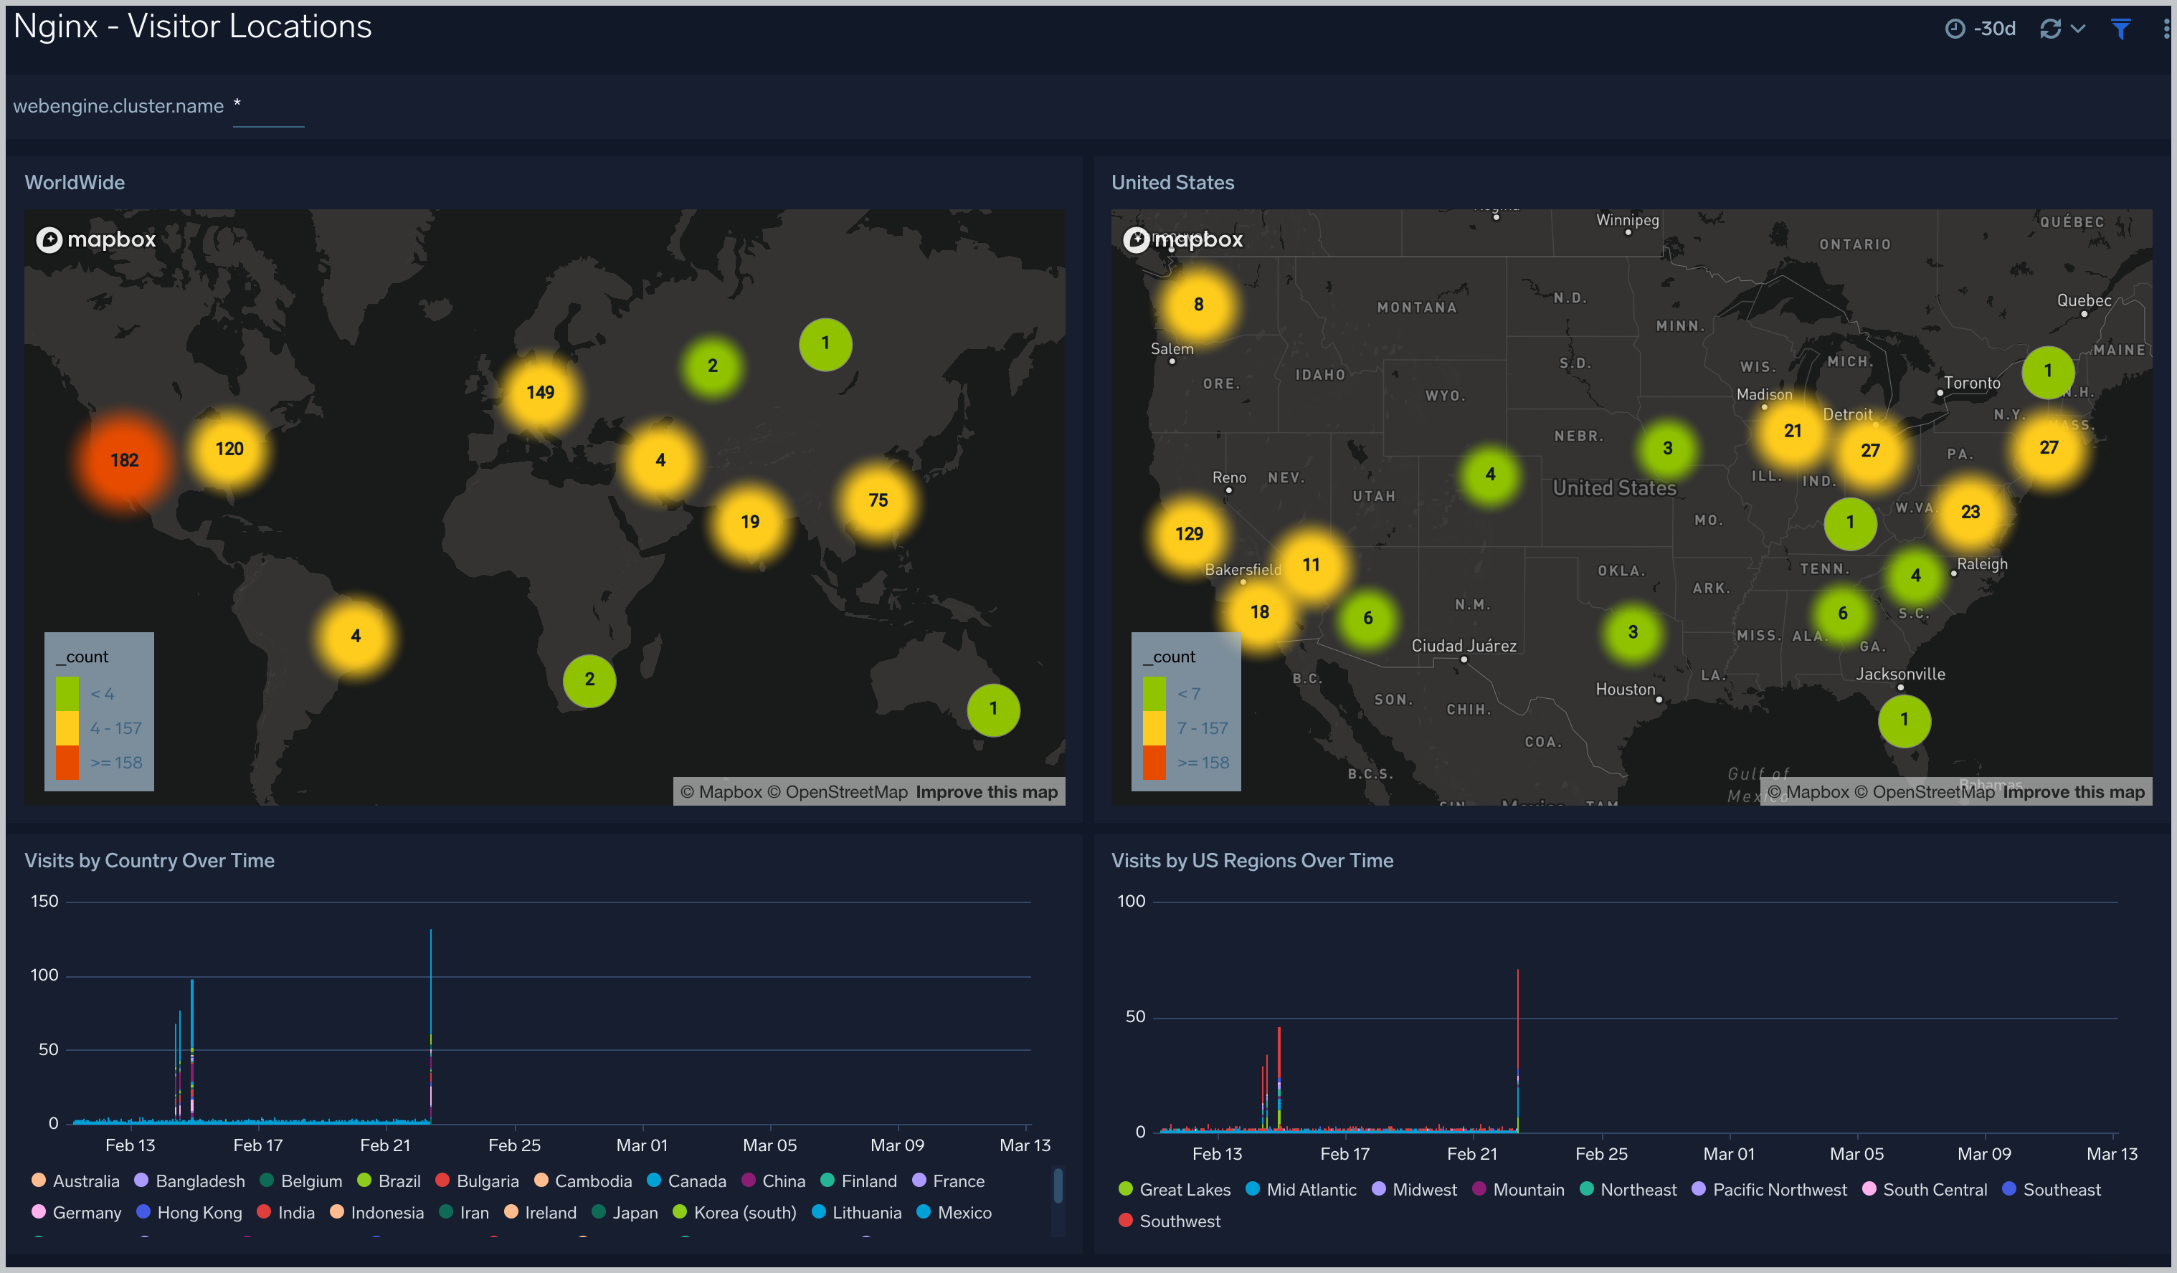This screenshot has height=1273, width=2177.
Task: Click the 11 cluster beside Bakersfield
Action: 1311,565
